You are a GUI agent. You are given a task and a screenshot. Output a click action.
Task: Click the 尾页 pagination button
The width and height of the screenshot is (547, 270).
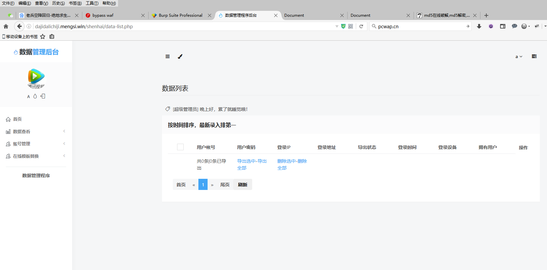(x=225, y=184)
